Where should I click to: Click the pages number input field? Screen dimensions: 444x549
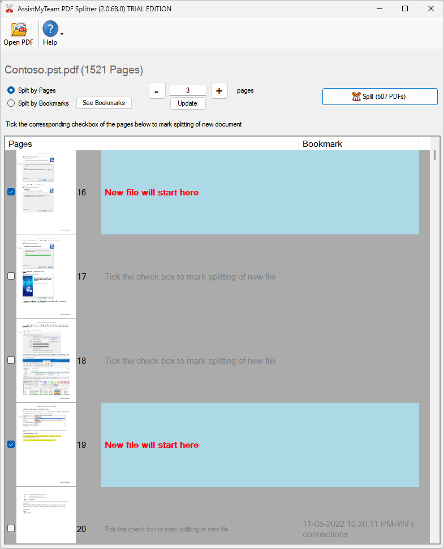point(188,90)
